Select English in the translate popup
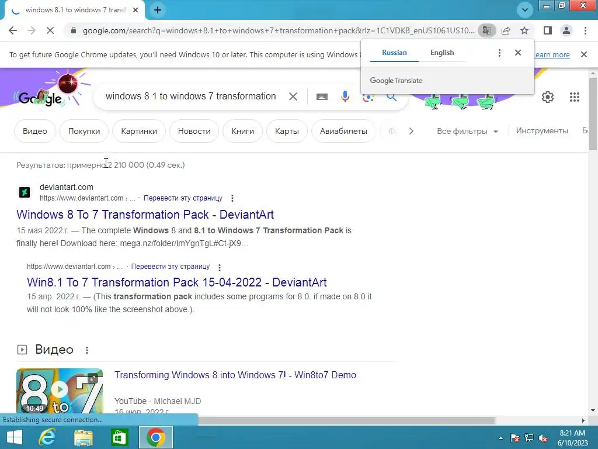 [x=442, y=53]
